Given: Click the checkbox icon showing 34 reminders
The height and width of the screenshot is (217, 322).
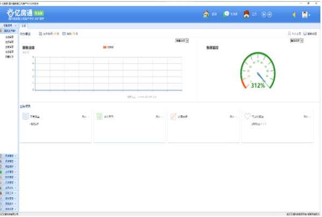Looking at the screenshot, I should coord(40,34).
